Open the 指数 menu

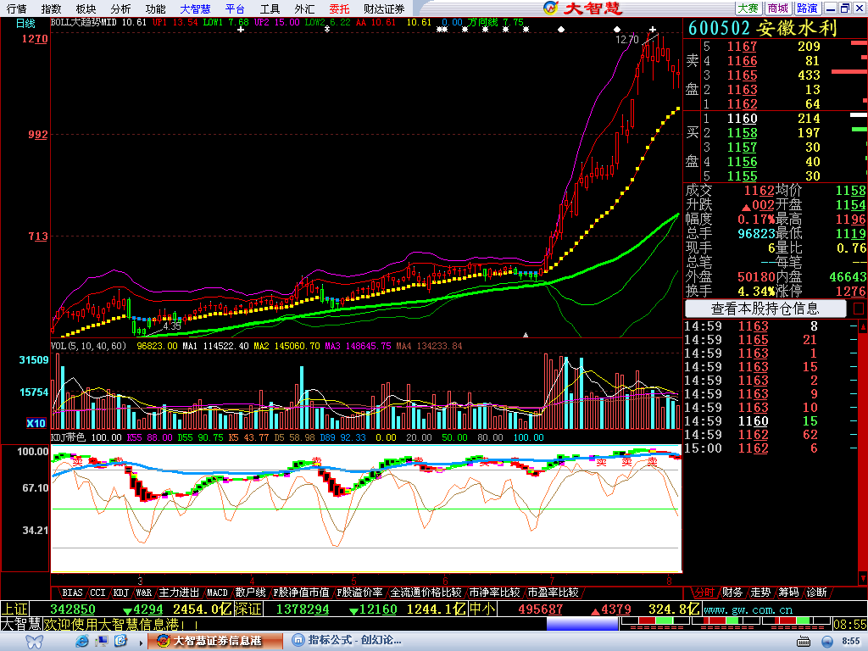(x=51, y=8)
